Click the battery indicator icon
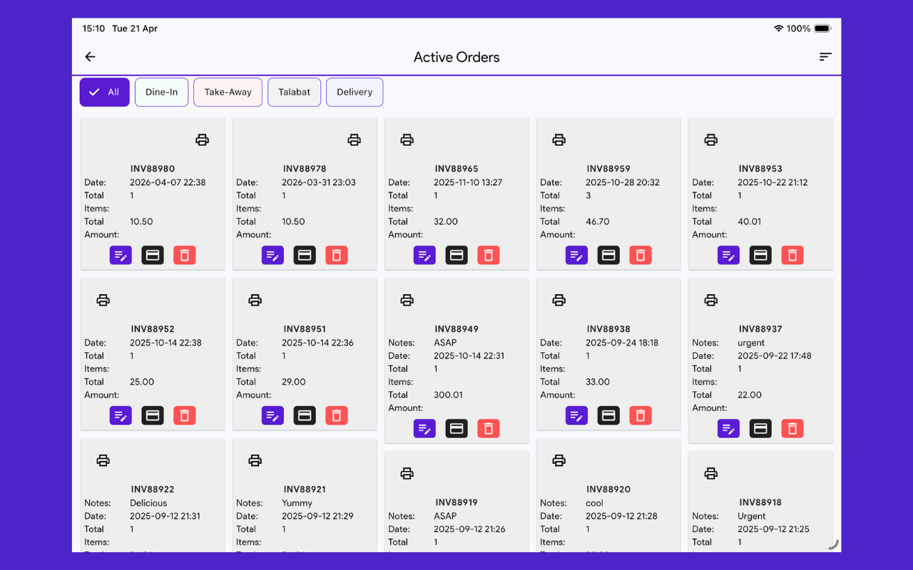The height and width of the screenshot is (570, 913). [822, 28]
